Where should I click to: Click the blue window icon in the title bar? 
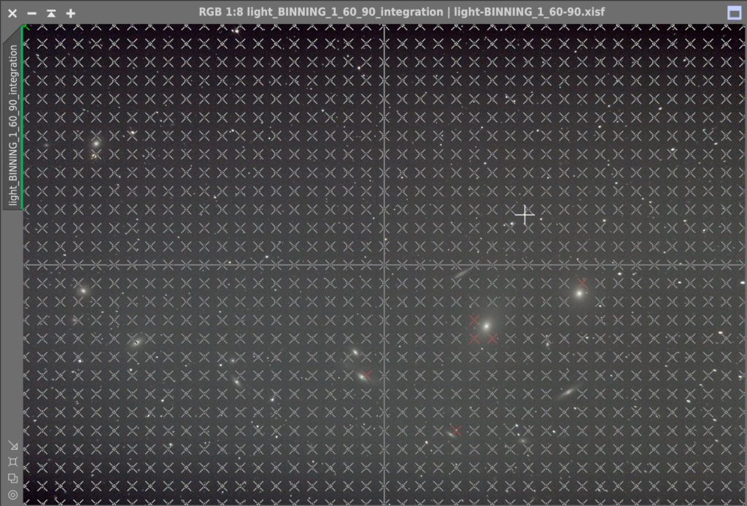pos(735,13)
